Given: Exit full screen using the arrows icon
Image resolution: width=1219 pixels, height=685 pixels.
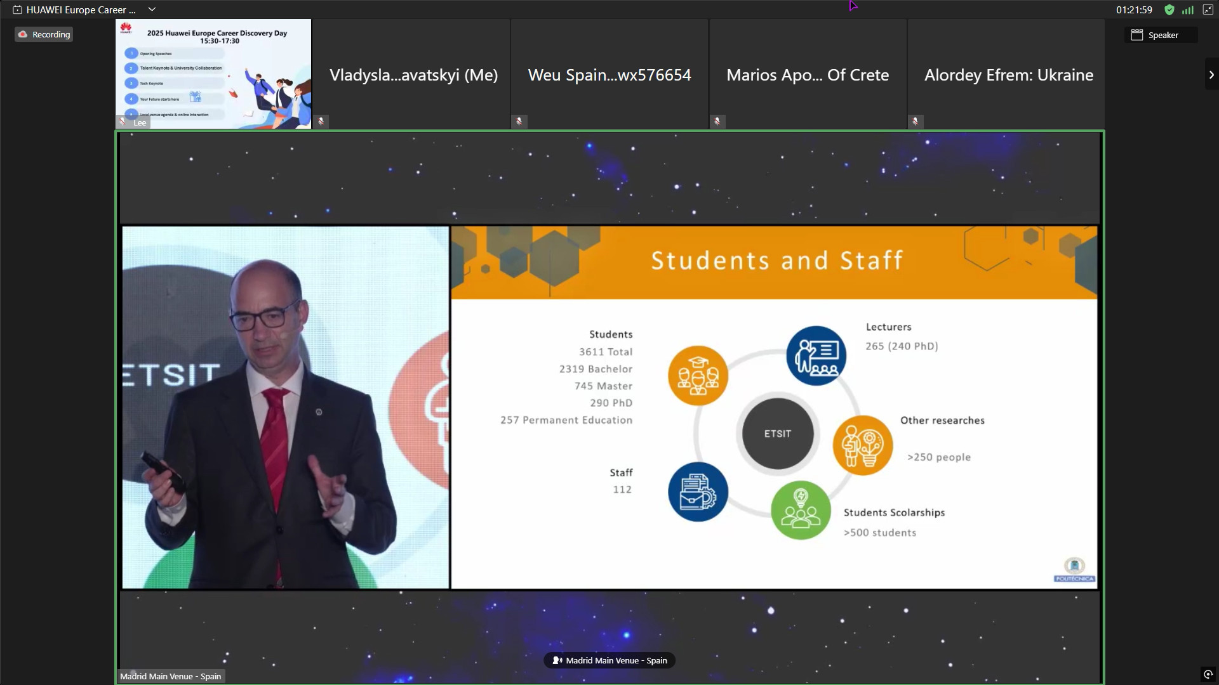Looking at the screenshot, I should (x=1208, y=10).
